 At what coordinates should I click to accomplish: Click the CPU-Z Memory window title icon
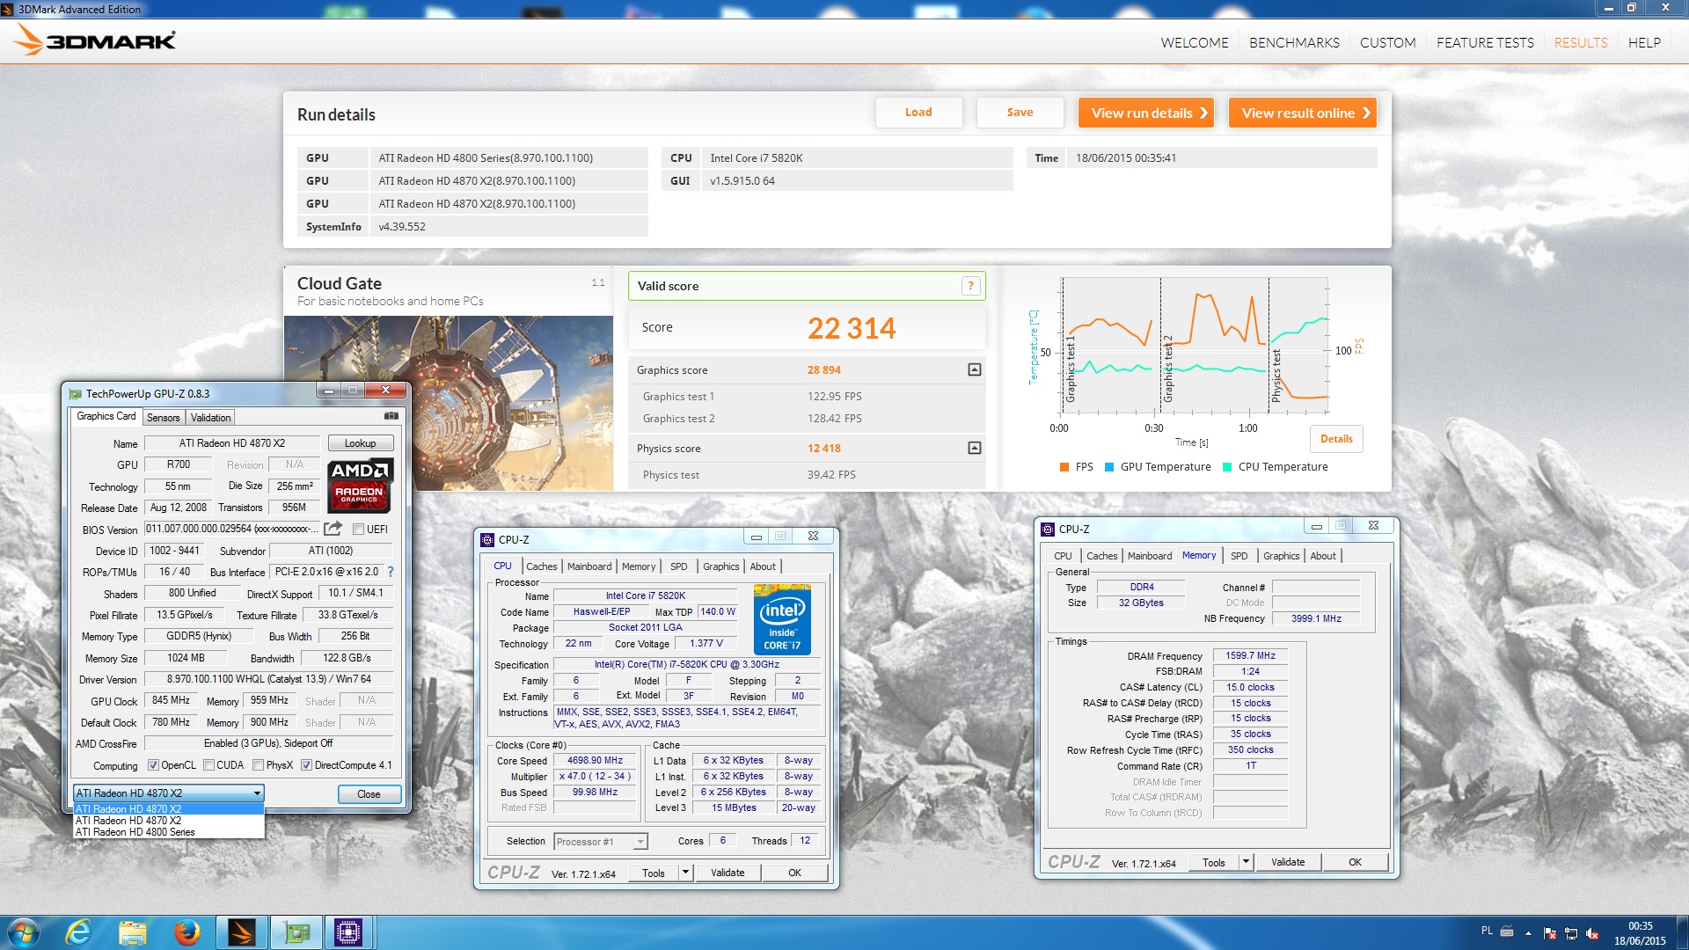[1047, 529]
